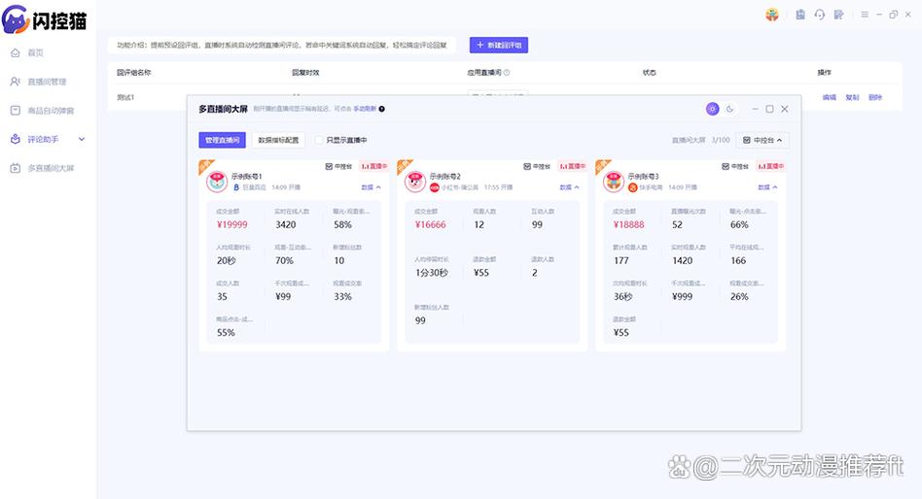Image resolution: width=922 pixels, height=499 pixels.
Task: Click the 数据指标配置 button
Action: [278, 141]
